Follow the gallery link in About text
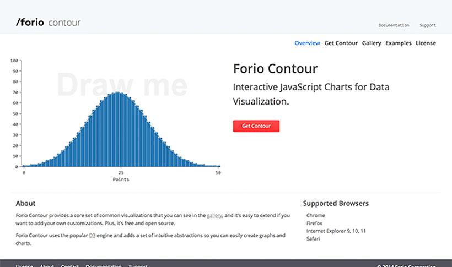The image size is (452, 267). [214, 215]
